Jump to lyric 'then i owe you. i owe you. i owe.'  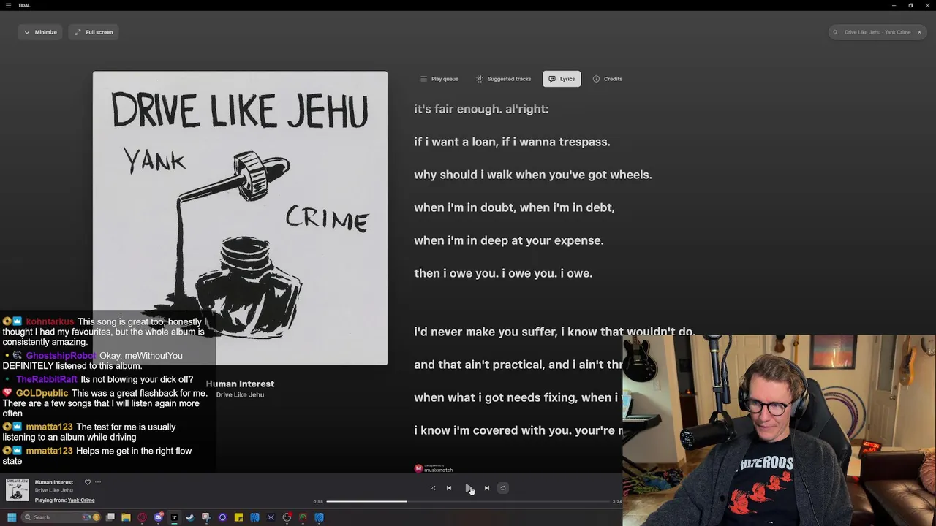pyautogui.click(x=503, y=273)
